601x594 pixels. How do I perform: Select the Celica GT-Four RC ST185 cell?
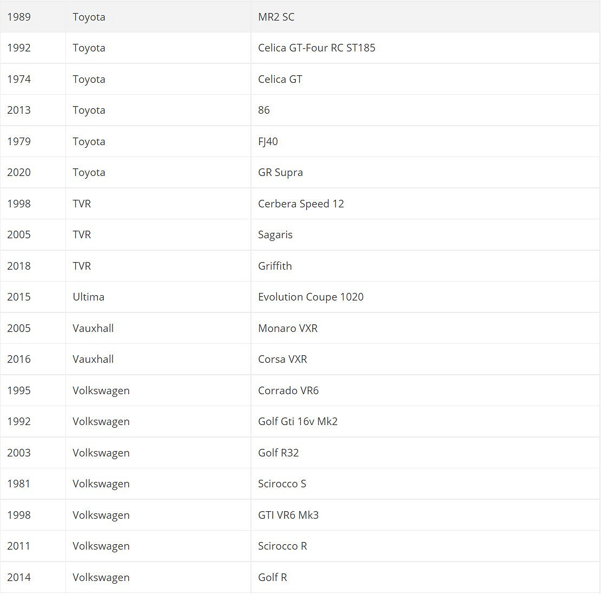pos(316,48)
